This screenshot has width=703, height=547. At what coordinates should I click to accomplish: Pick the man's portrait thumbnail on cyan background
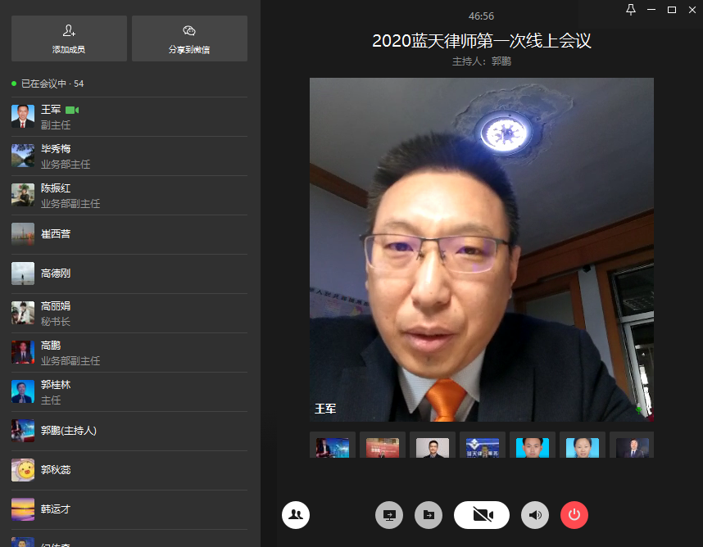pos(533,445)
